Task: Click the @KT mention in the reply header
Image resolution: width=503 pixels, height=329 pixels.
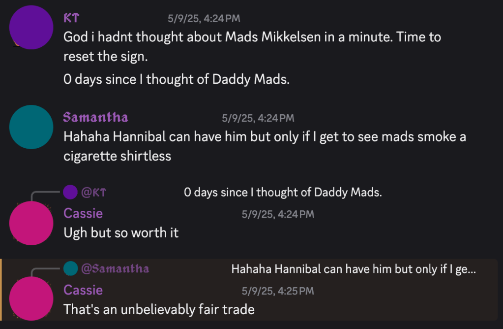Action: [93, 192]
